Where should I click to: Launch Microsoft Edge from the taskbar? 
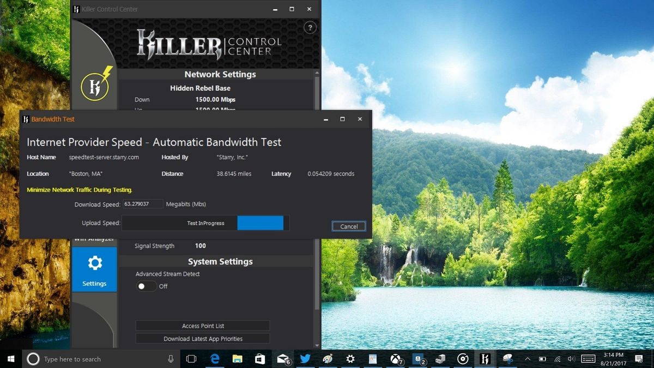(x=215, y=359)
